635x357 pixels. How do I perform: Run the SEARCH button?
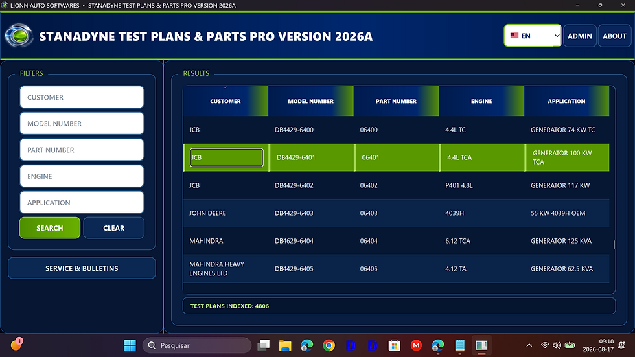50,228
